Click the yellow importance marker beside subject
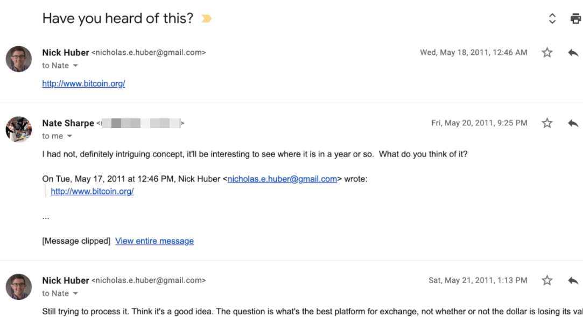Viewport: 583px width, 317px height. point(206,19)
